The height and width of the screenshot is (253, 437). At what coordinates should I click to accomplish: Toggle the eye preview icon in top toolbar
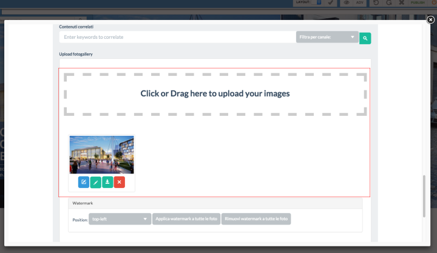tap(347, 3)
